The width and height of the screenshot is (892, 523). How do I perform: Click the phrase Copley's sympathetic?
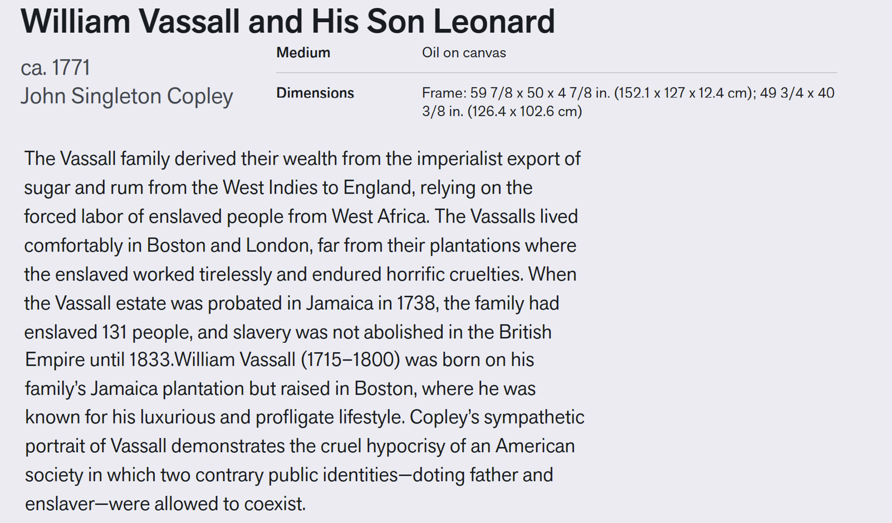497,417
